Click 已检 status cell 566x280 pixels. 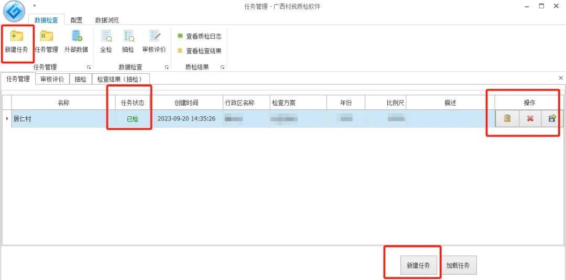tap(133, 119)
